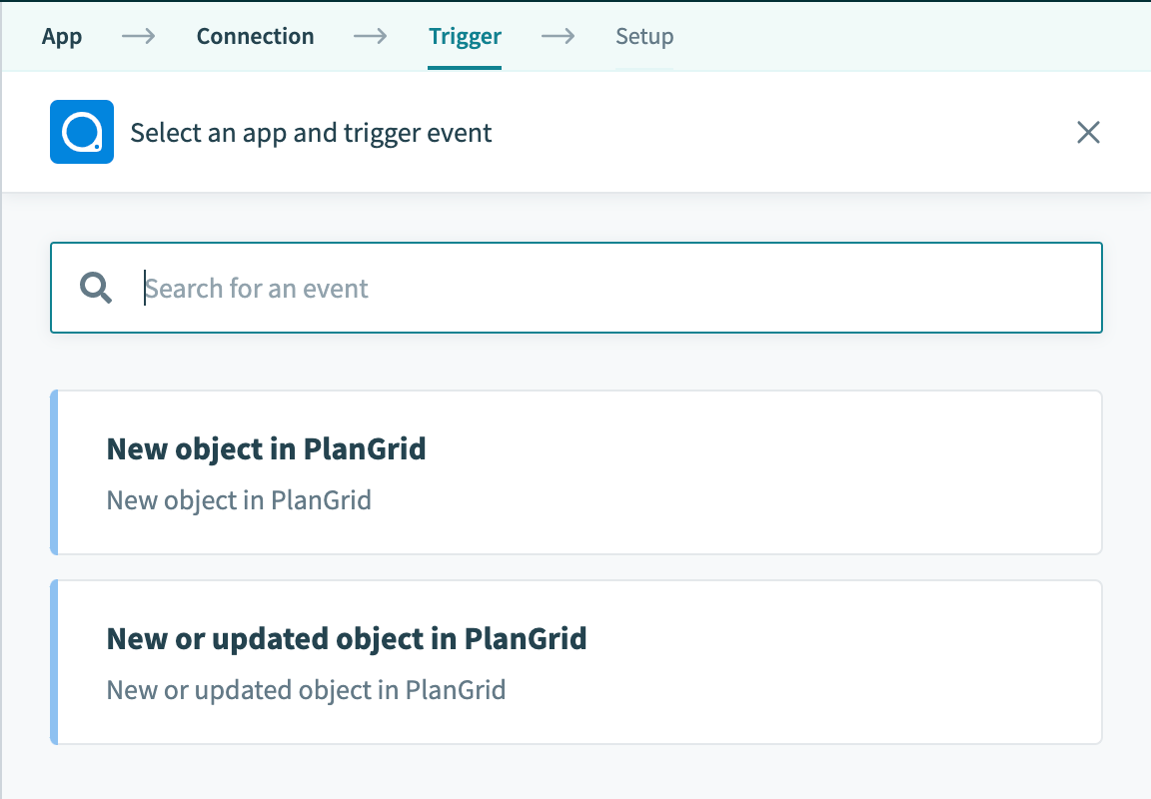Choose New or updated object in PlanGrid
This screenshot has width=1151, height=799.
575,661
